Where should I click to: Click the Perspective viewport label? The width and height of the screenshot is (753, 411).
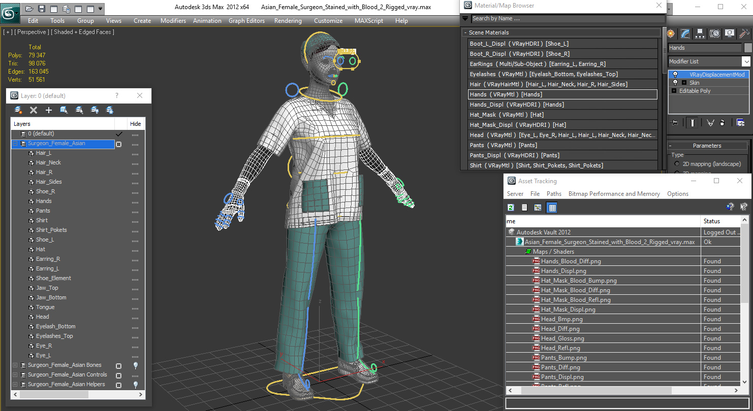pos(32,32)
